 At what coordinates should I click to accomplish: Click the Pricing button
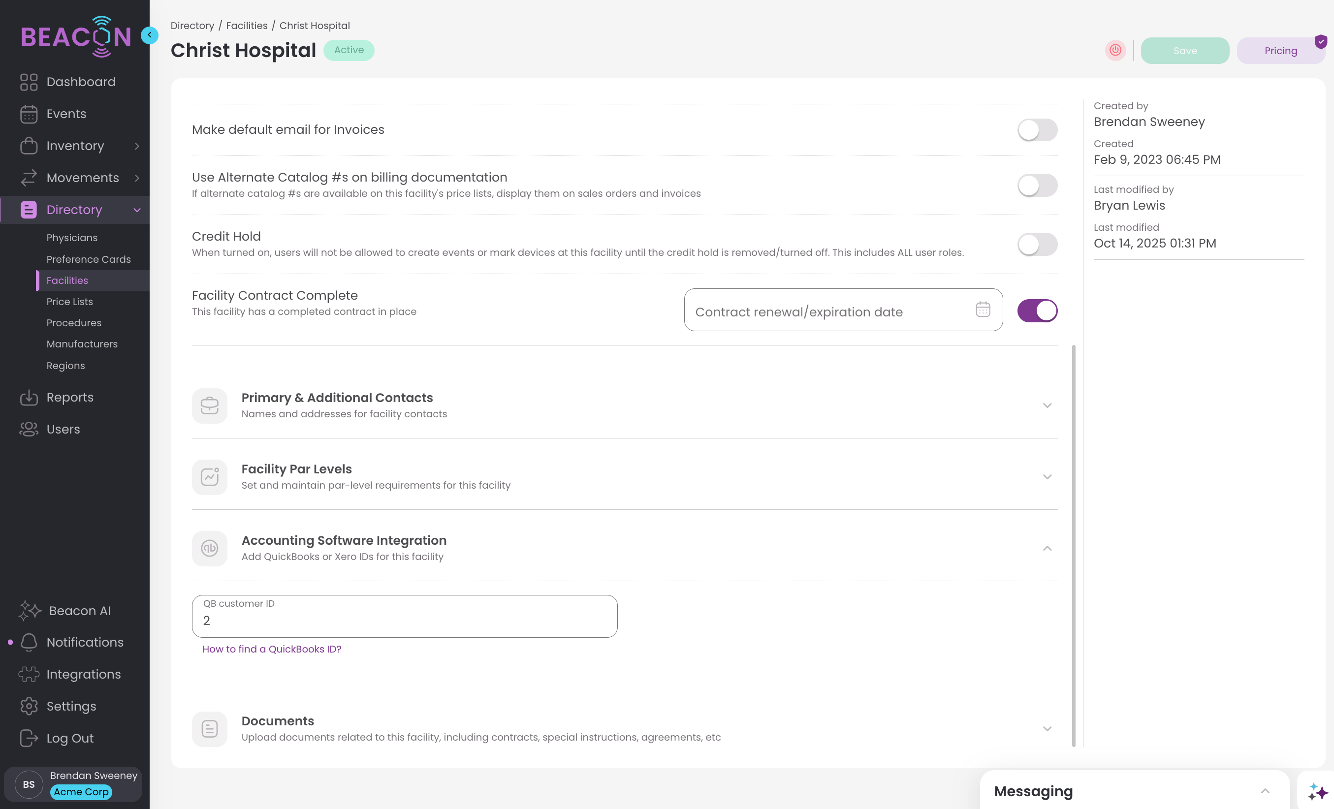tap(1280, 51)
